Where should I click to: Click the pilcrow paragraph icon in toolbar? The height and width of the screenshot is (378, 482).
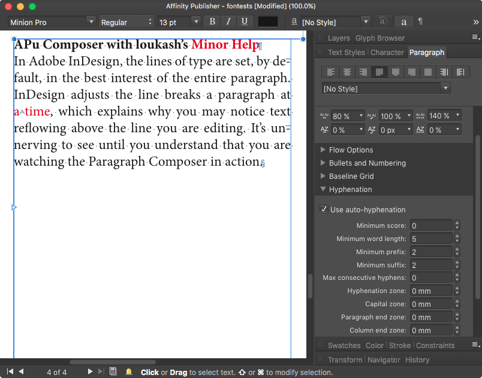coord(420,22)
